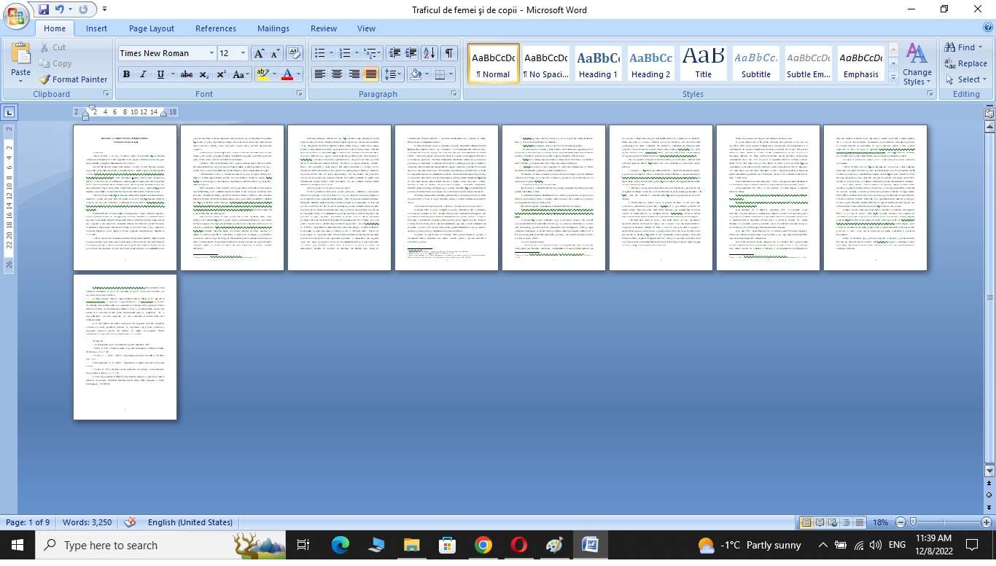Apply strikethrough formatting
The image size is (996, 566).
(x=187, y=74)
